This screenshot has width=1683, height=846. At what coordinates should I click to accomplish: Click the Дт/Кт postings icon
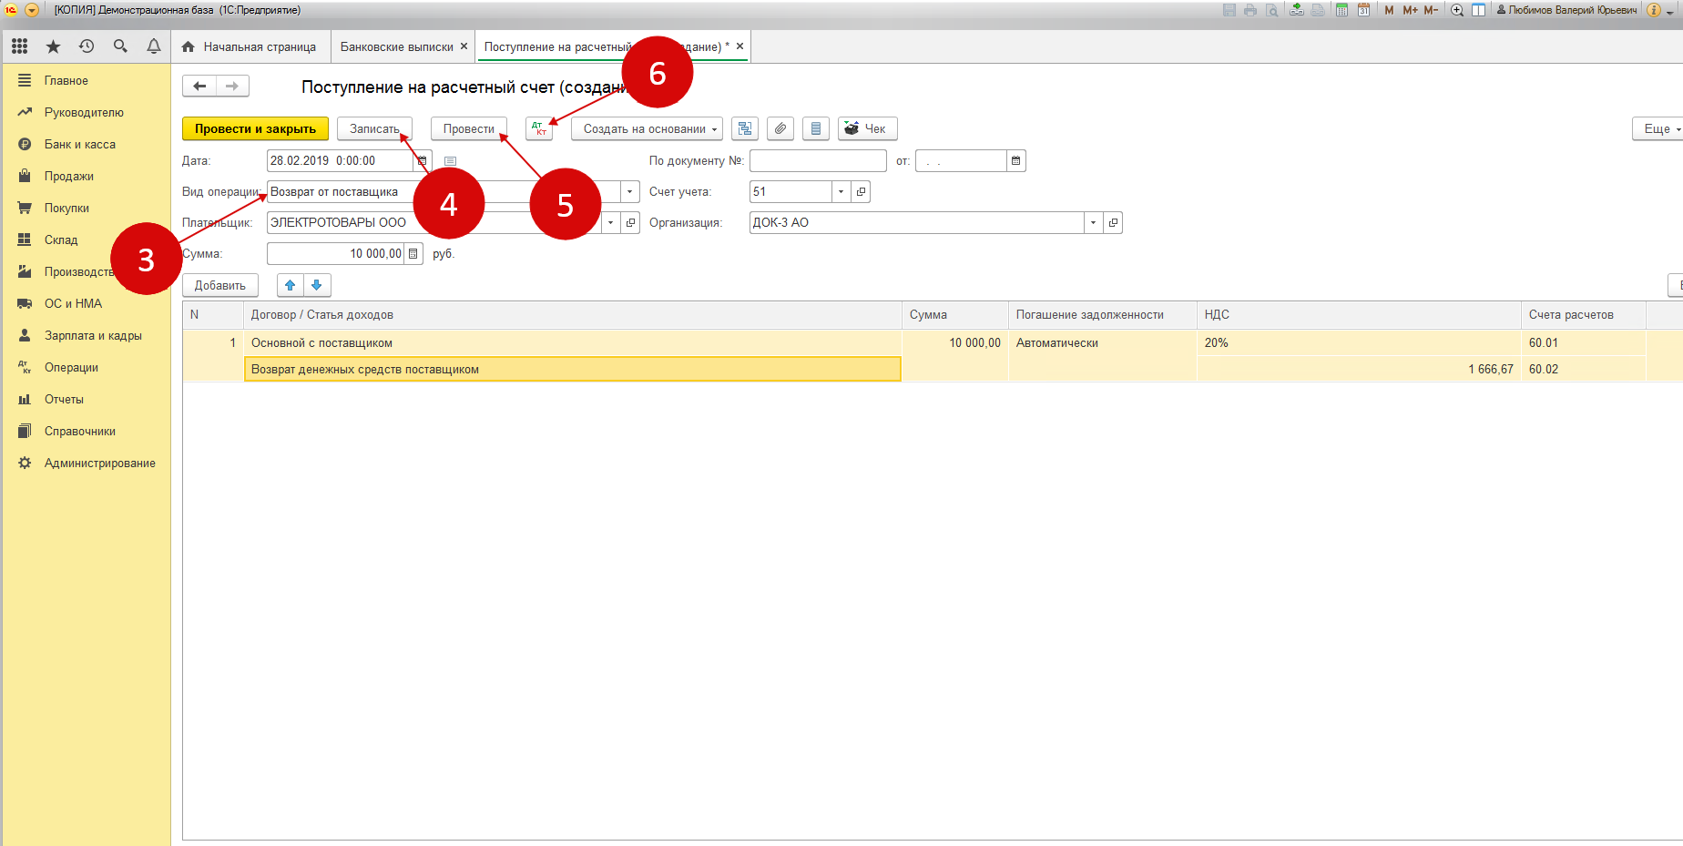tap(539, 129)
